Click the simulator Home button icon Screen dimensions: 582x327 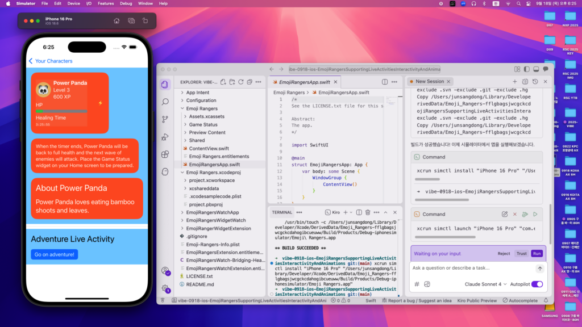(x=117, y=21)
